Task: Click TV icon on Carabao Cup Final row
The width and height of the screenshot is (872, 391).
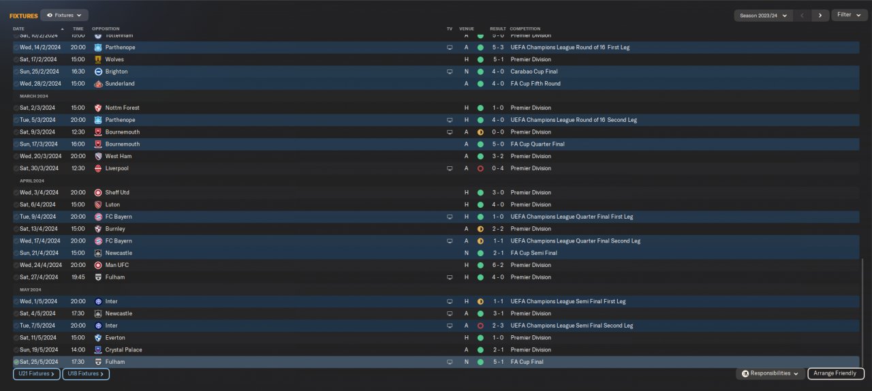Action: pos(450,72)
